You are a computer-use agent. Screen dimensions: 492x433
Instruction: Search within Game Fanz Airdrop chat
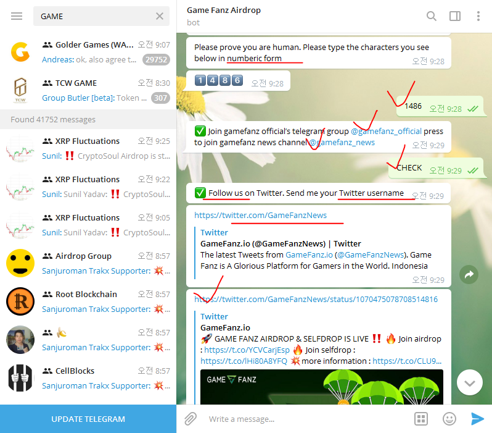[x=432, y=16]
